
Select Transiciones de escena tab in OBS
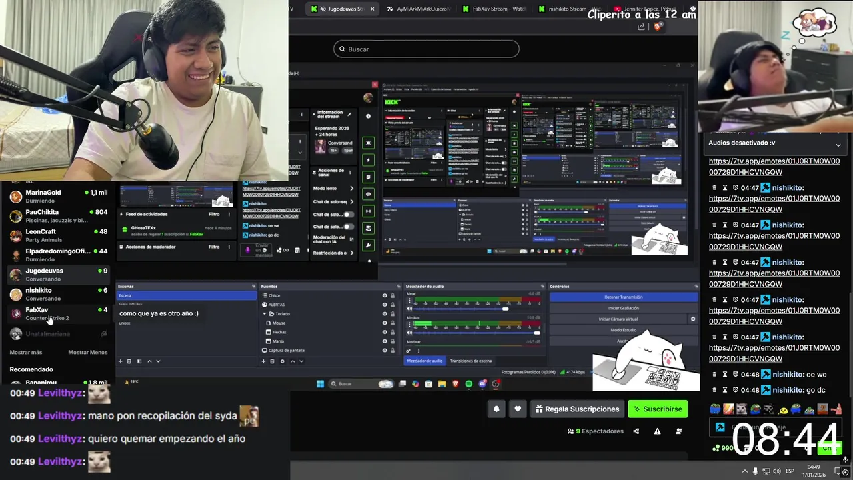click(471, 361)
